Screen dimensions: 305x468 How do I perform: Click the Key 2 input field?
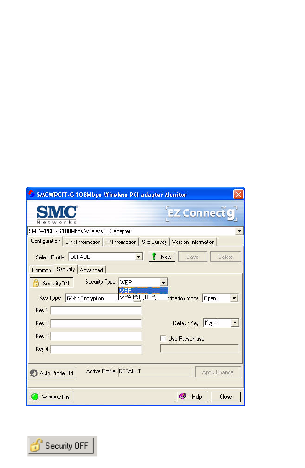tap(96, 323)
